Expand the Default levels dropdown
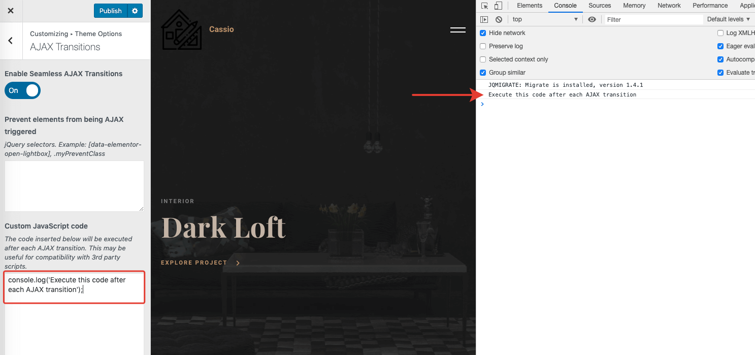This screenshot has height=355, width=755. (x=729, y=19)
